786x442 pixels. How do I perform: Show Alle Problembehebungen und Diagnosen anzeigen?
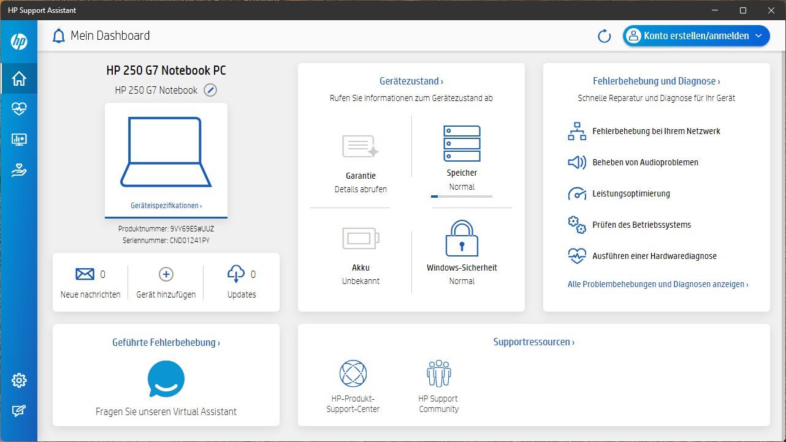pyautogui.click(x=658, y=284)
